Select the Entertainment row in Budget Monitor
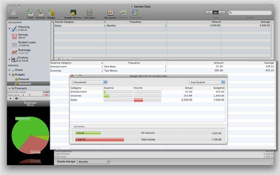 [147, 92]
